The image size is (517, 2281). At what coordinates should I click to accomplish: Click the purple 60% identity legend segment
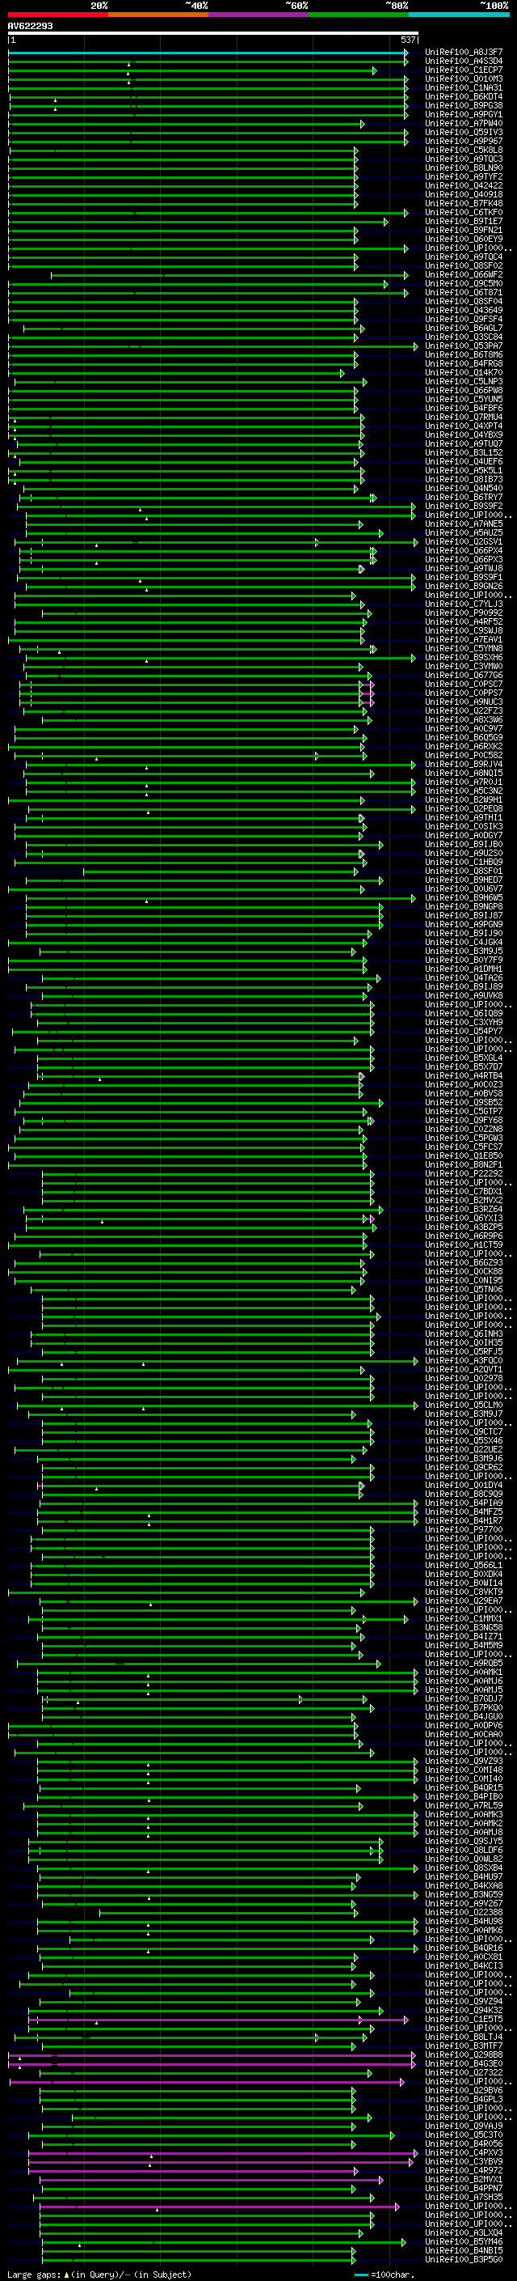pyautogui.click(x=258, y=15)
